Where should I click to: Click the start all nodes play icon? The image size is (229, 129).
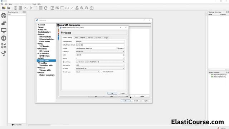[x=31, y=8]
